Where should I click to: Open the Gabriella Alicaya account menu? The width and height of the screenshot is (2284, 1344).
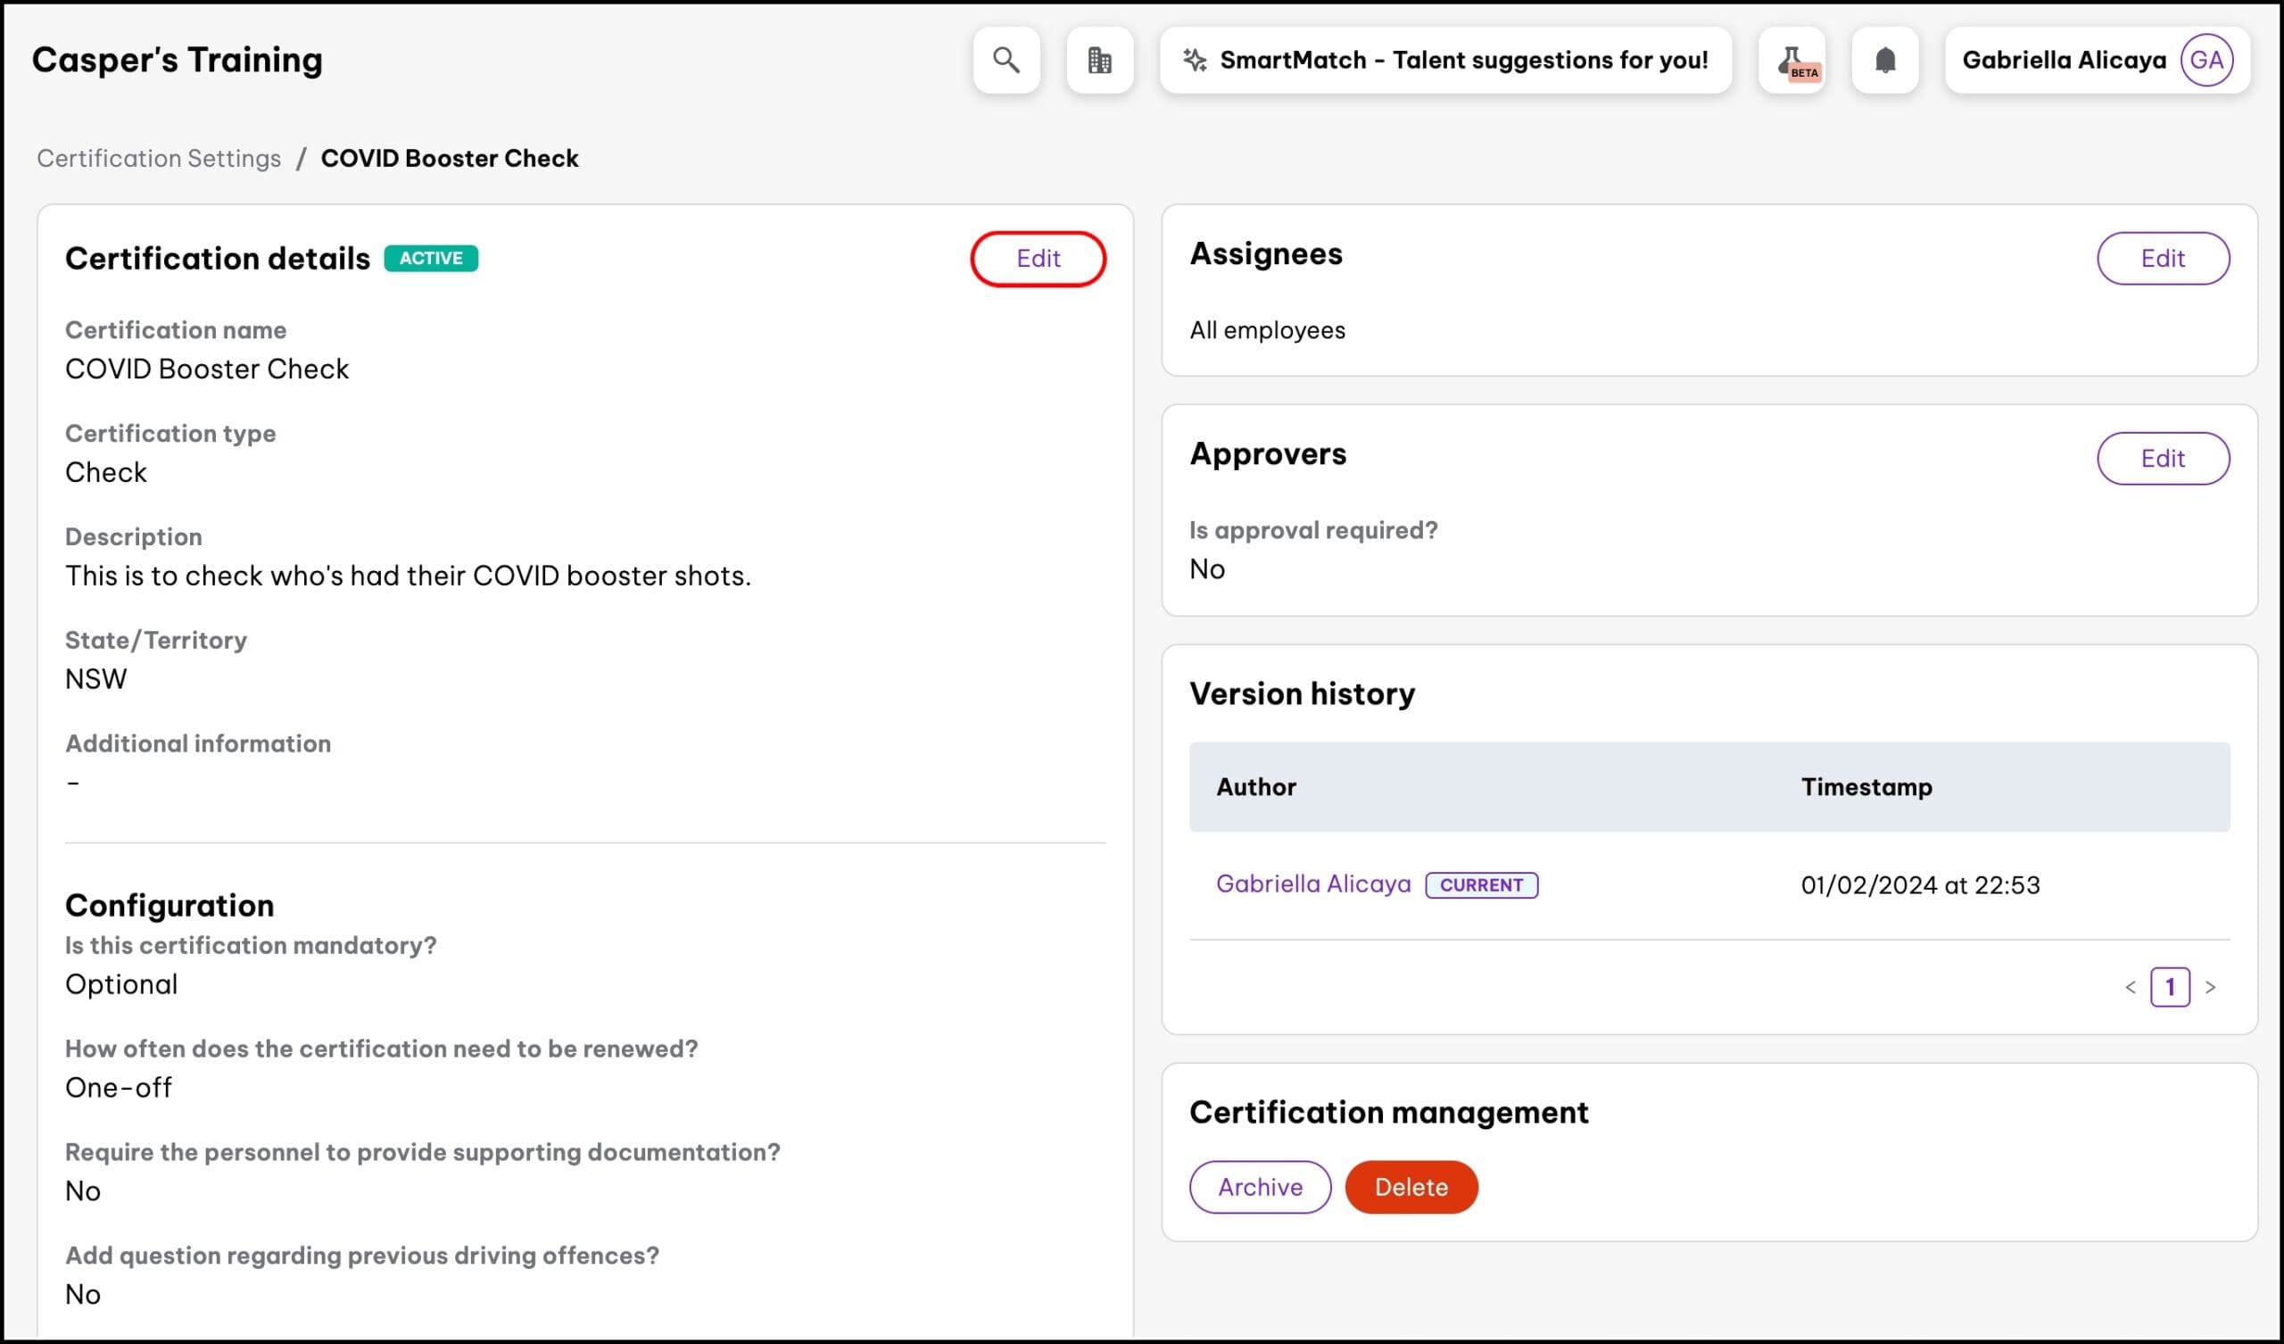[x=2098, y=60]
